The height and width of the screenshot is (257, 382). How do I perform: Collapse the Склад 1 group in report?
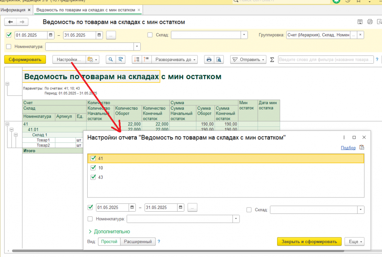click(16, 135)
